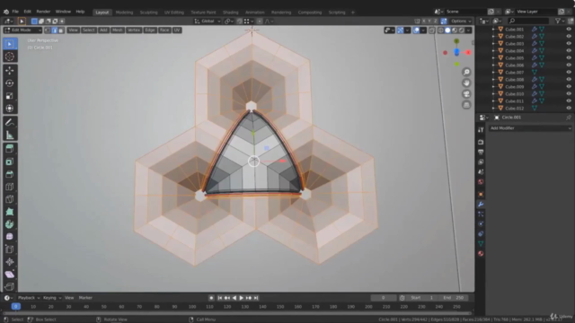Hide Cube.003 in the outliner
Viewport: 575px width, 323px height.
point(569,43)
